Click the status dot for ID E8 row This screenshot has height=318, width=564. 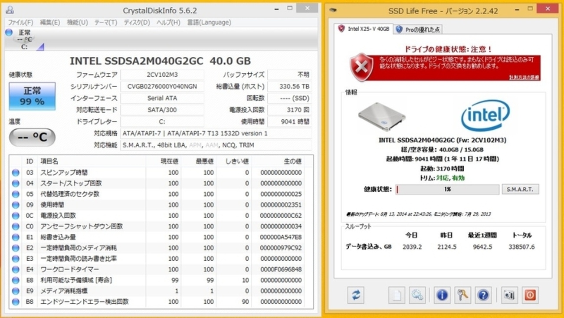click(x=16, y=280)
